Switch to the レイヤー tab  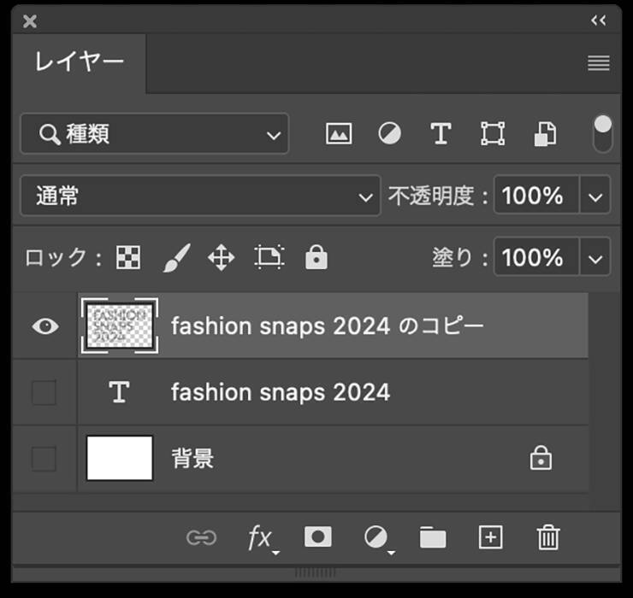pos(80,62)
